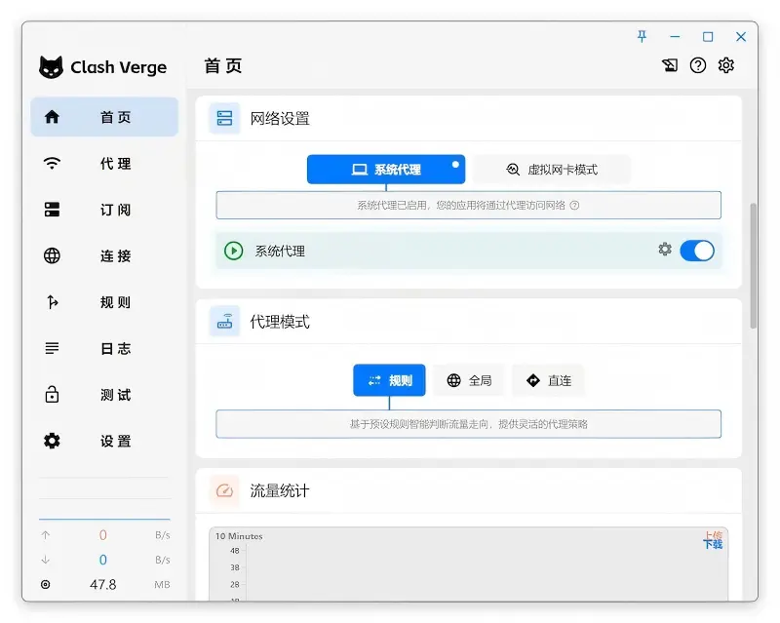Open the help question mark icon
The height and width of the screenshot is (623, 780).
click(x=698, y=65)
